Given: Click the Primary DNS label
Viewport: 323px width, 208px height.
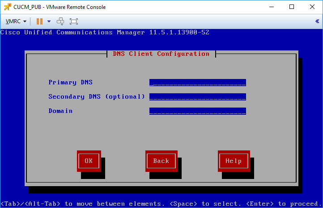Looking at the screenshot, I should click(x=70, y=83).
